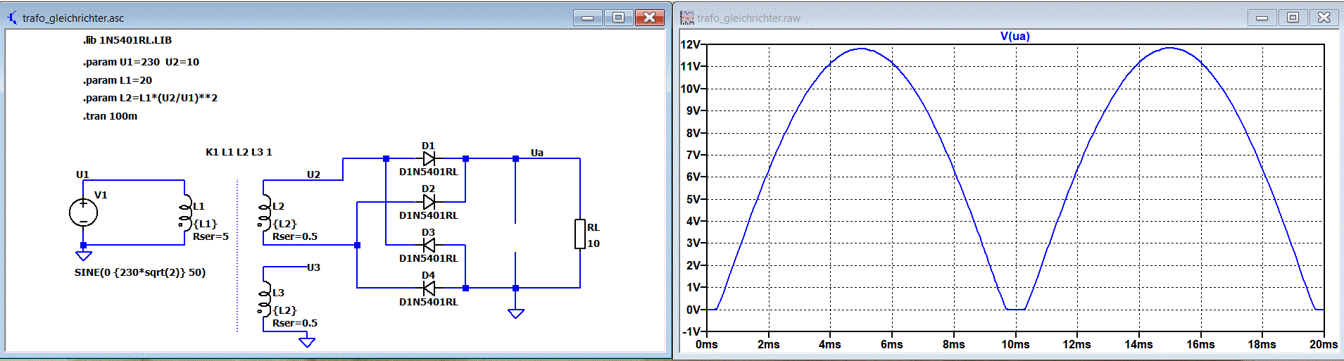Image resolution: width=1344 pixels, height=361 pixels.
Task: Click the D1N5401RL label under D4
Action: point(429,302)
